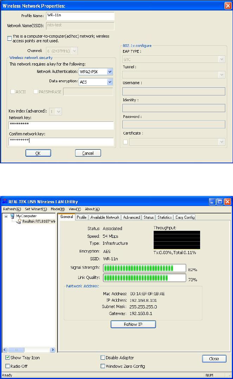
Task: Click the Ready status bar text
Action: pos(7,375)
